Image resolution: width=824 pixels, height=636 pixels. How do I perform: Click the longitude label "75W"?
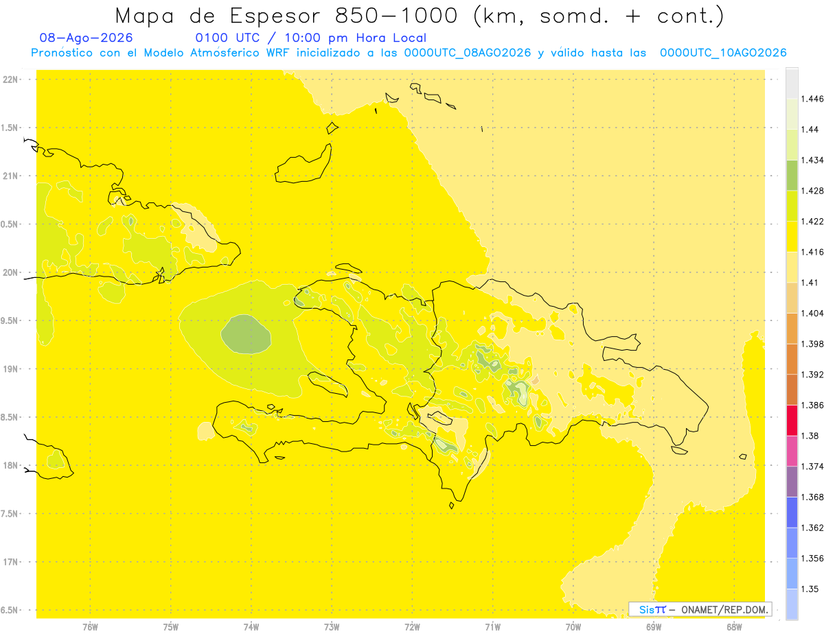tap(170, 628)
